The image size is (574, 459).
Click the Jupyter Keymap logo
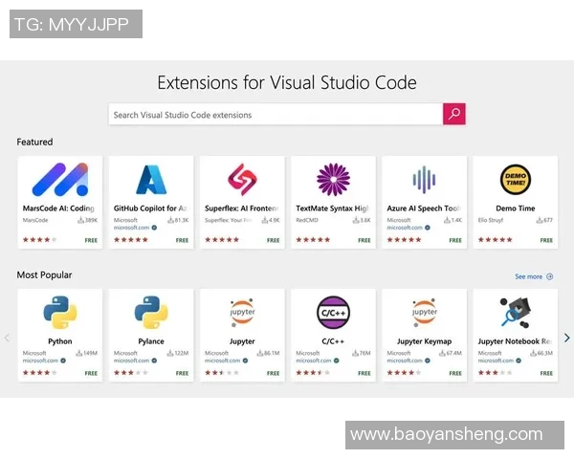click(x=424, y=312)
